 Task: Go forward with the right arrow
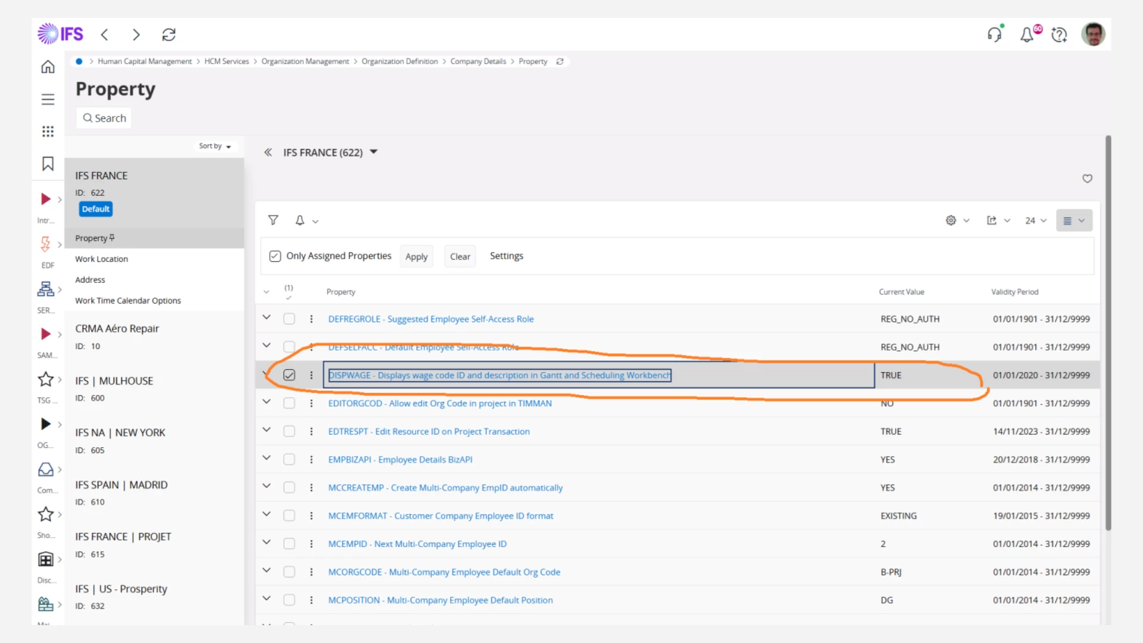[136, 35]
